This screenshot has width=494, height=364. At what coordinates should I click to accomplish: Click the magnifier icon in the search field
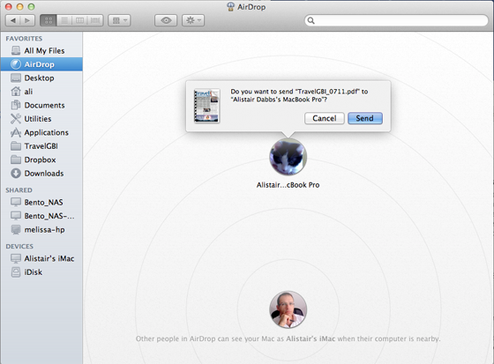point(311,20)
